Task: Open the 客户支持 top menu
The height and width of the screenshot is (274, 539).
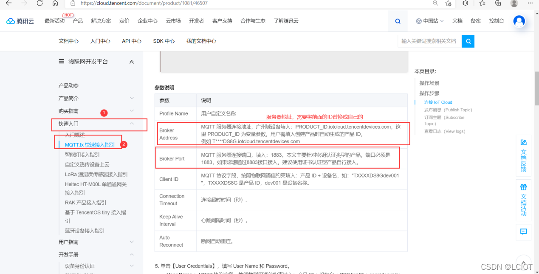Action: click(x=222, y=21)
